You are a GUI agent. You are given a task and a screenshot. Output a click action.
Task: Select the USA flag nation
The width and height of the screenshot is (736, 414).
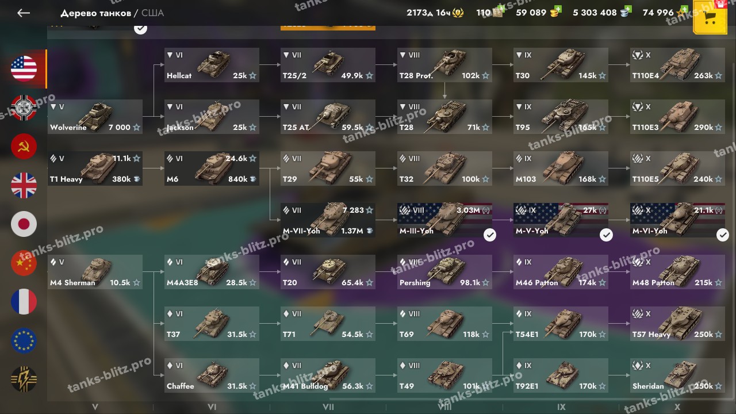pyautogui.click(x=24, y=69)
